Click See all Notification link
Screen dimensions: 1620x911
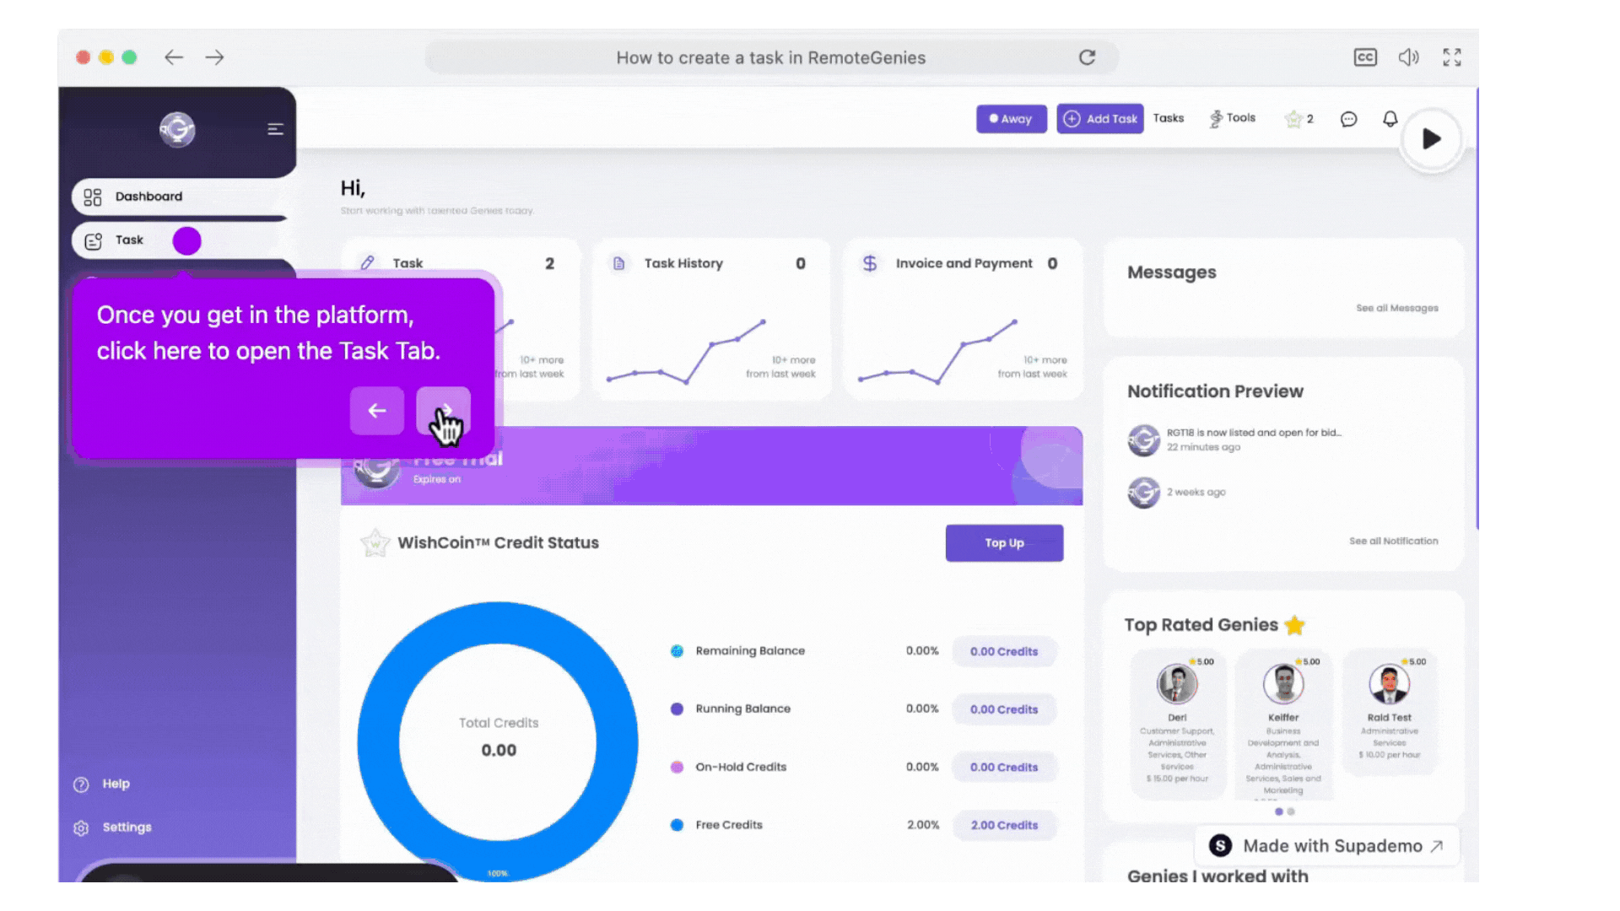pos(1393,541)
